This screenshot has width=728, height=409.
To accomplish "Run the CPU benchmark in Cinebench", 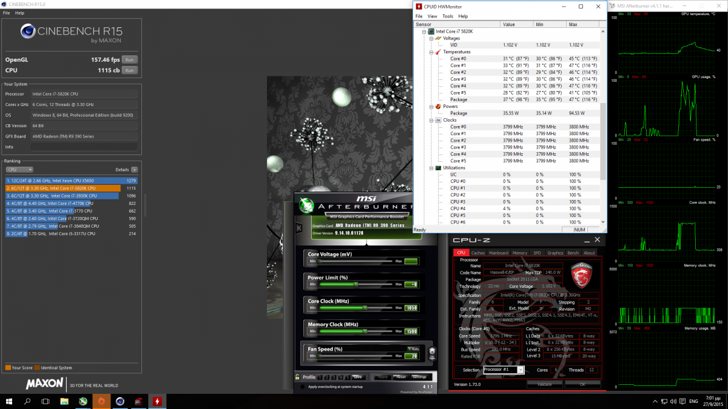I will pyautogui.click(x=129, y=70).
